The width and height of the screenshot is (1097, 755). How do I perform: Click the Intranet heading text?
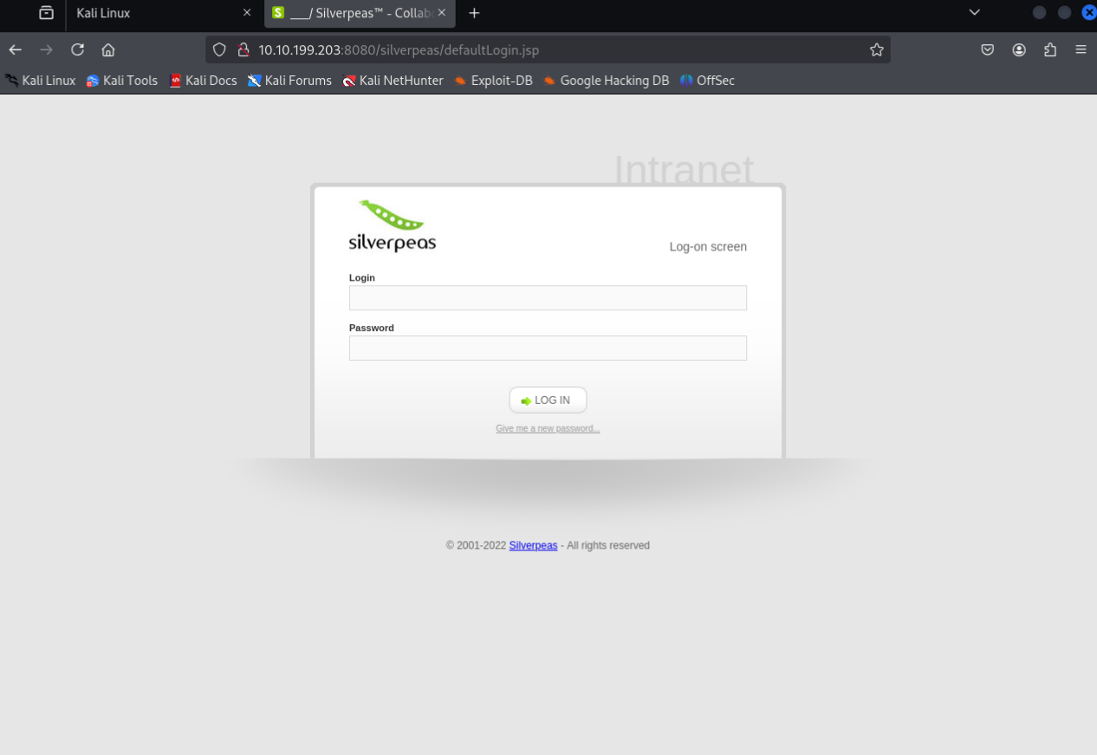[684, 169]
